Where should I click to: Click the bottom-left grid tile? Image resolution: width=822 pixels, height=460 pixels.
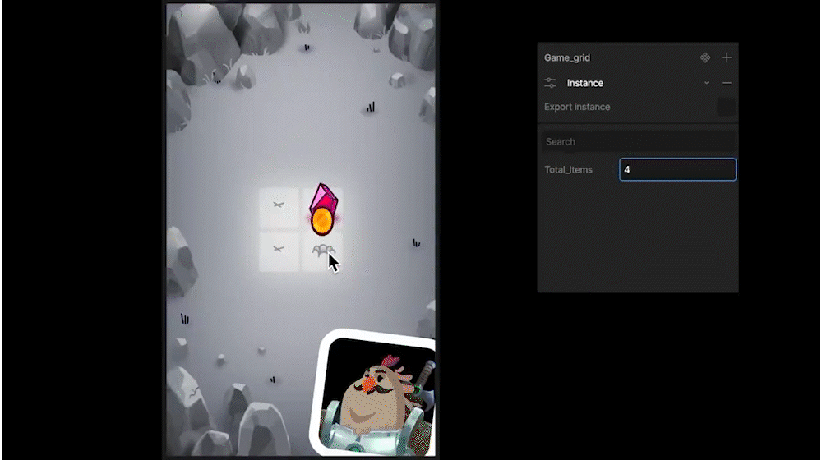point(279,251)
